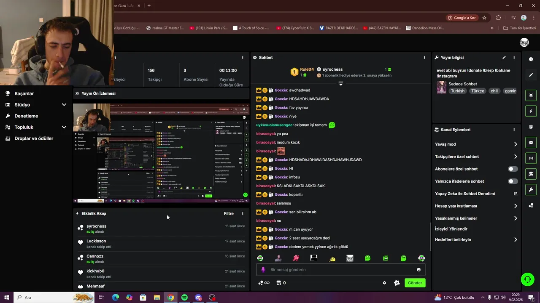Show hidden browser bookmarks overflow chevron
The width and height of the screenshot is (540, 303).
coord(492,28)
